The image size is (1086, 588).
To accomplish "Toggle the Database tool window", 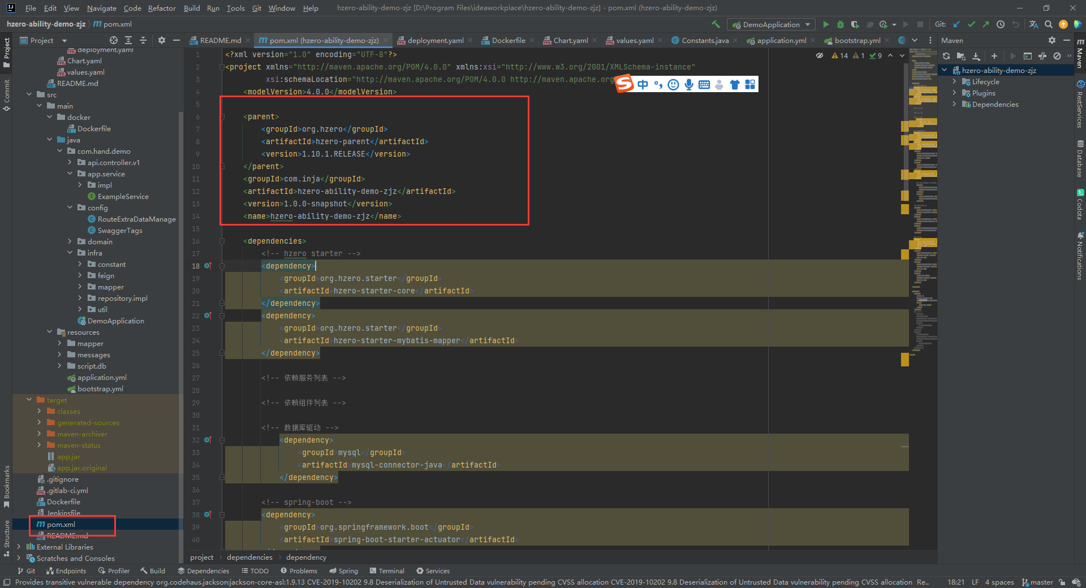I will (1080, 159).
